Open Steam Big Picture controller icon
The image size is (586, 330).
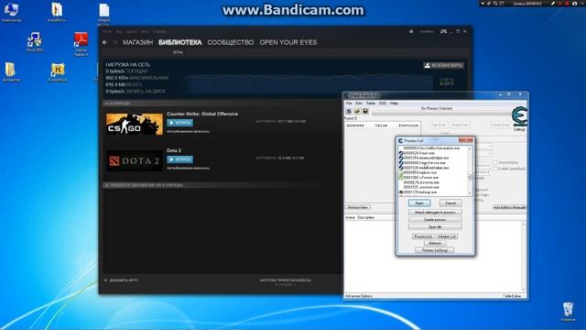443,31
